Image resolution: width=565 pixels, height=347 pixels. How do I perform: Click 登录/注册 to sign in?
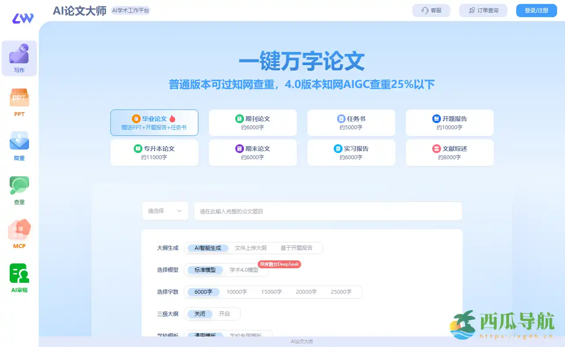[536, 10]
